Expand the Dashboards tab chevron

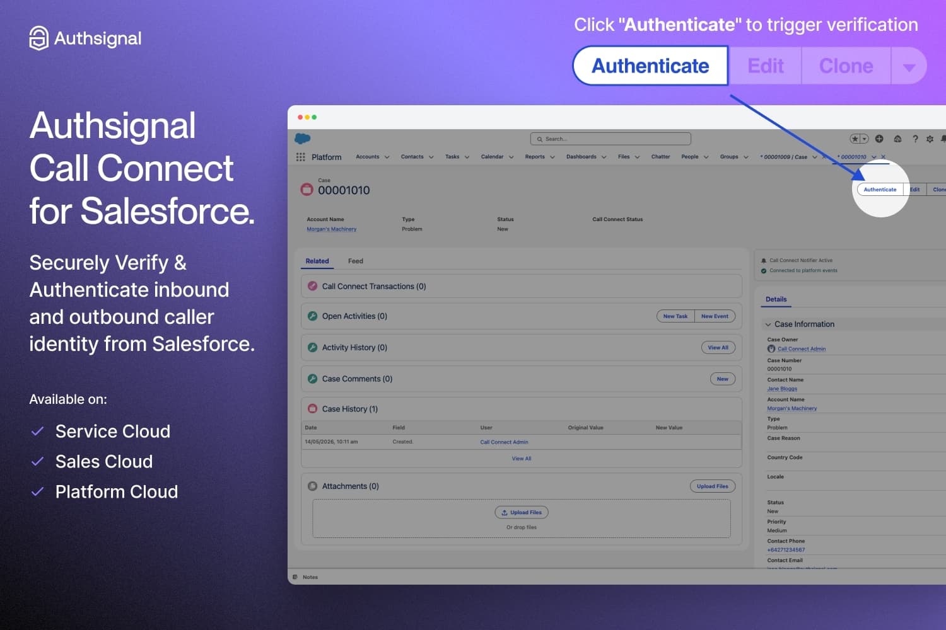click(x=604, y=157)
